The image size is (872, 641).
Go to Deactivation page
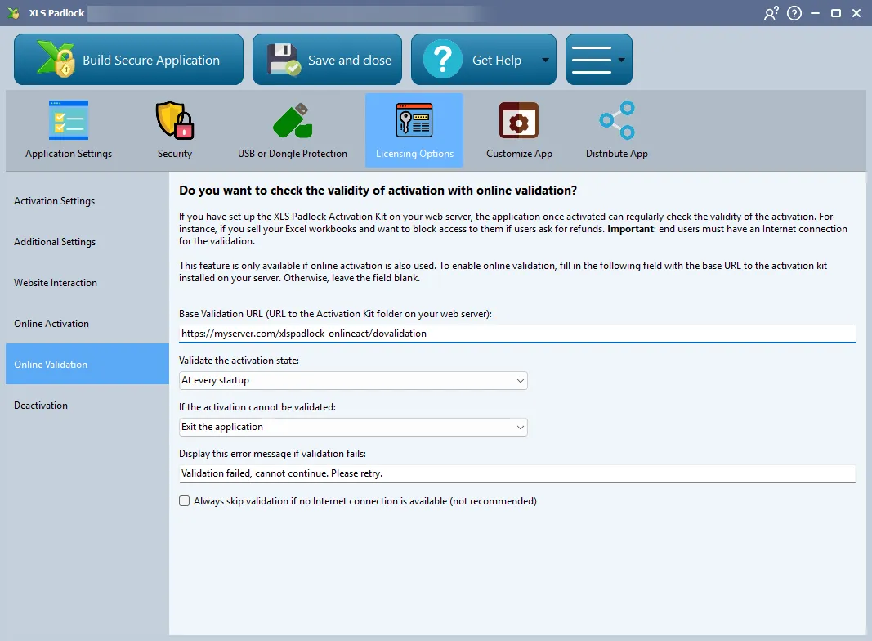tap(87, 405)
